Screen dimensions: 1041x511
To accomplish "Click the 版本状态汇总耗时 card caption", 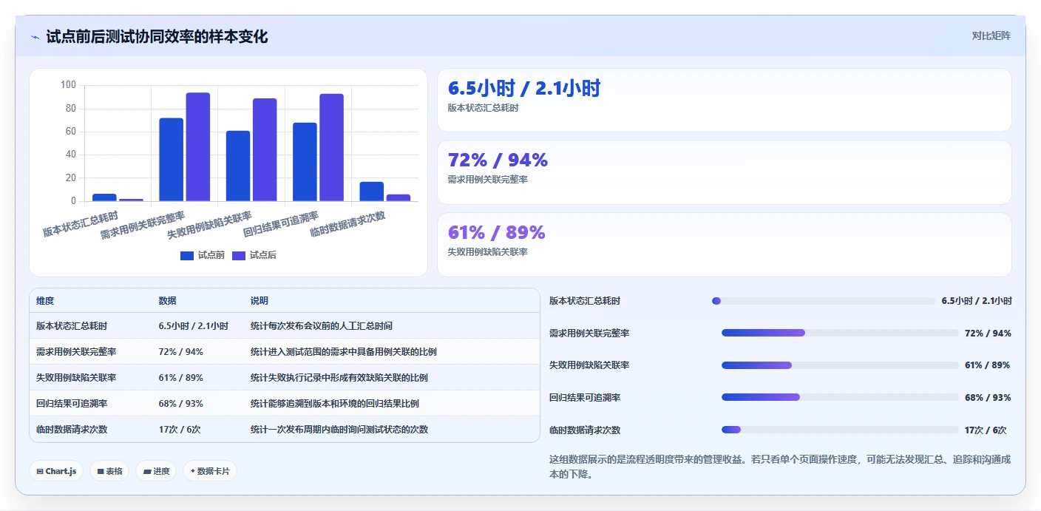I will click(x=483, y=108).
